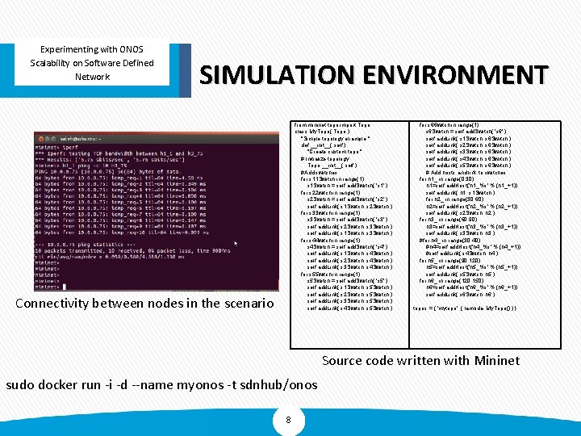The width and height of the screenshot is (581, 436).
Task: Click the 'class MyTopo( Topo )' code line
Action: (322, 132)
